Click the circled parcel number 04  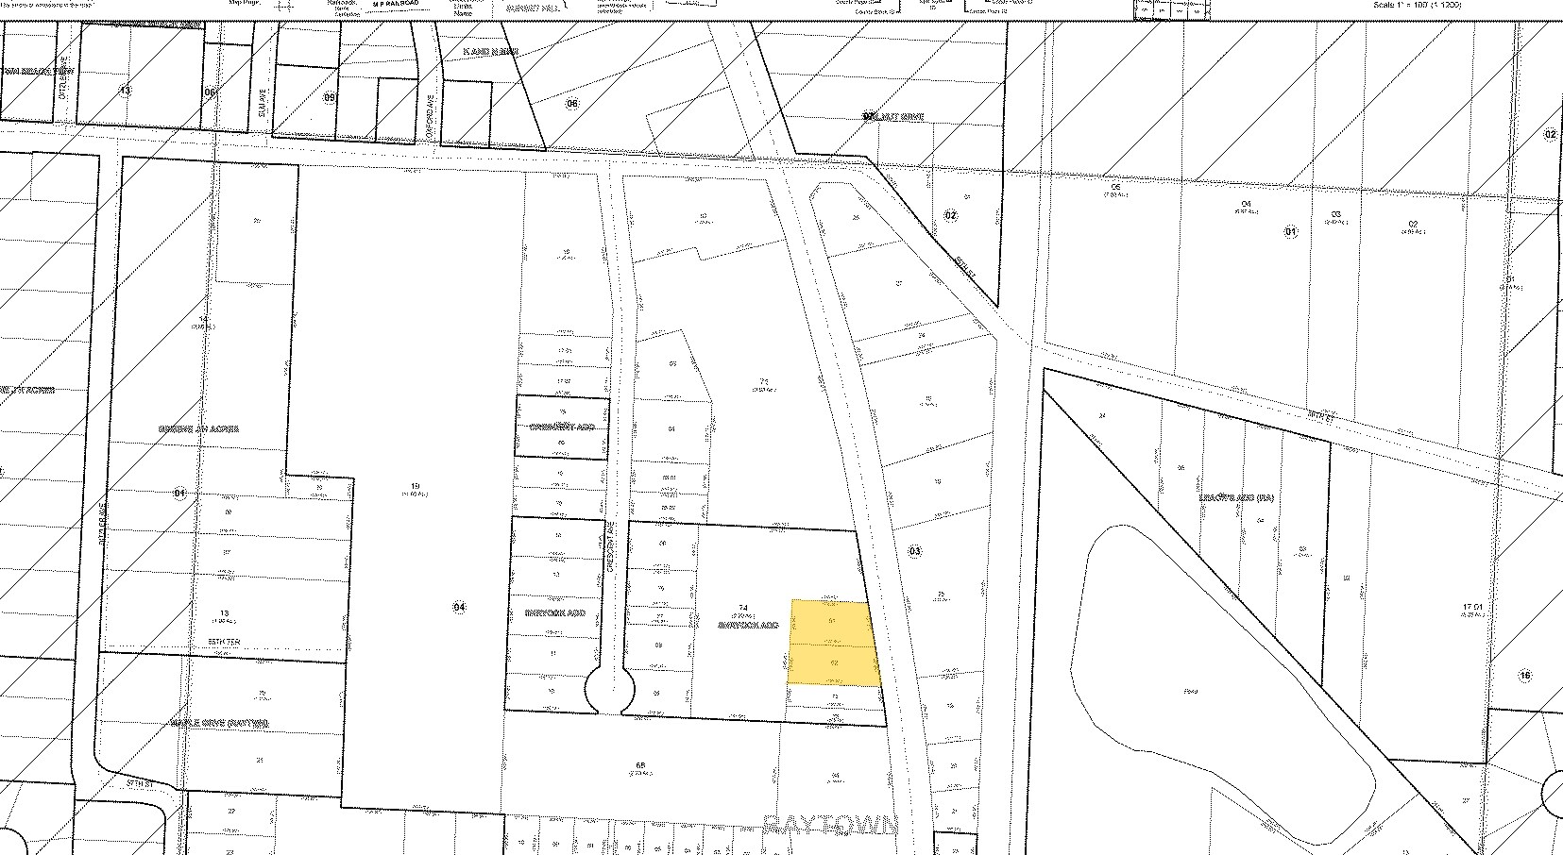(x=460, y=605)
